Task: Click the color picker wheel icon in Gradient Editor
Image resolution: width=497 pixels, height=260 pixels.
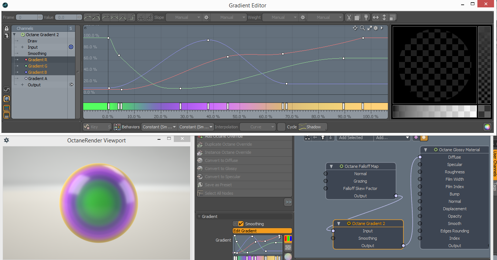Action: point(487,127)
